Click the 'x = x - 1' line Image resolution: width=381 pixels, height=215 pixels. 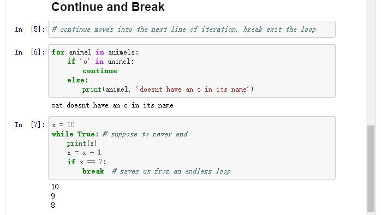click(84, 153)
